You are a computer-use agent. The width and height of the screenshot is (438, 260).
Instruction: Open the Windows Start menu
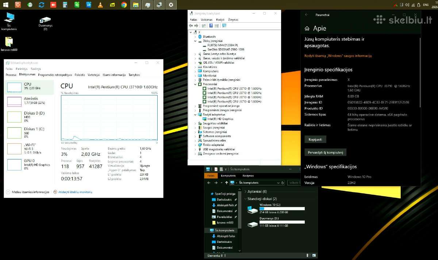pos(6,5)
